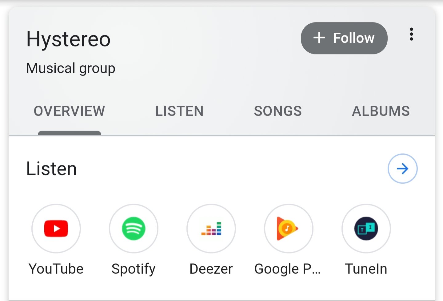This screenshot has height=301, width=443.
Task: Go to the ALBUMS tab
Action: click(381, 111)
